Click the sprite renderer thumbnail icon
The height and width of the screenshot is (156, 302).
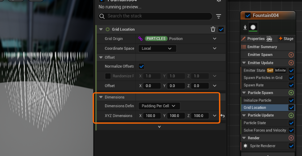tap(253, 27)
